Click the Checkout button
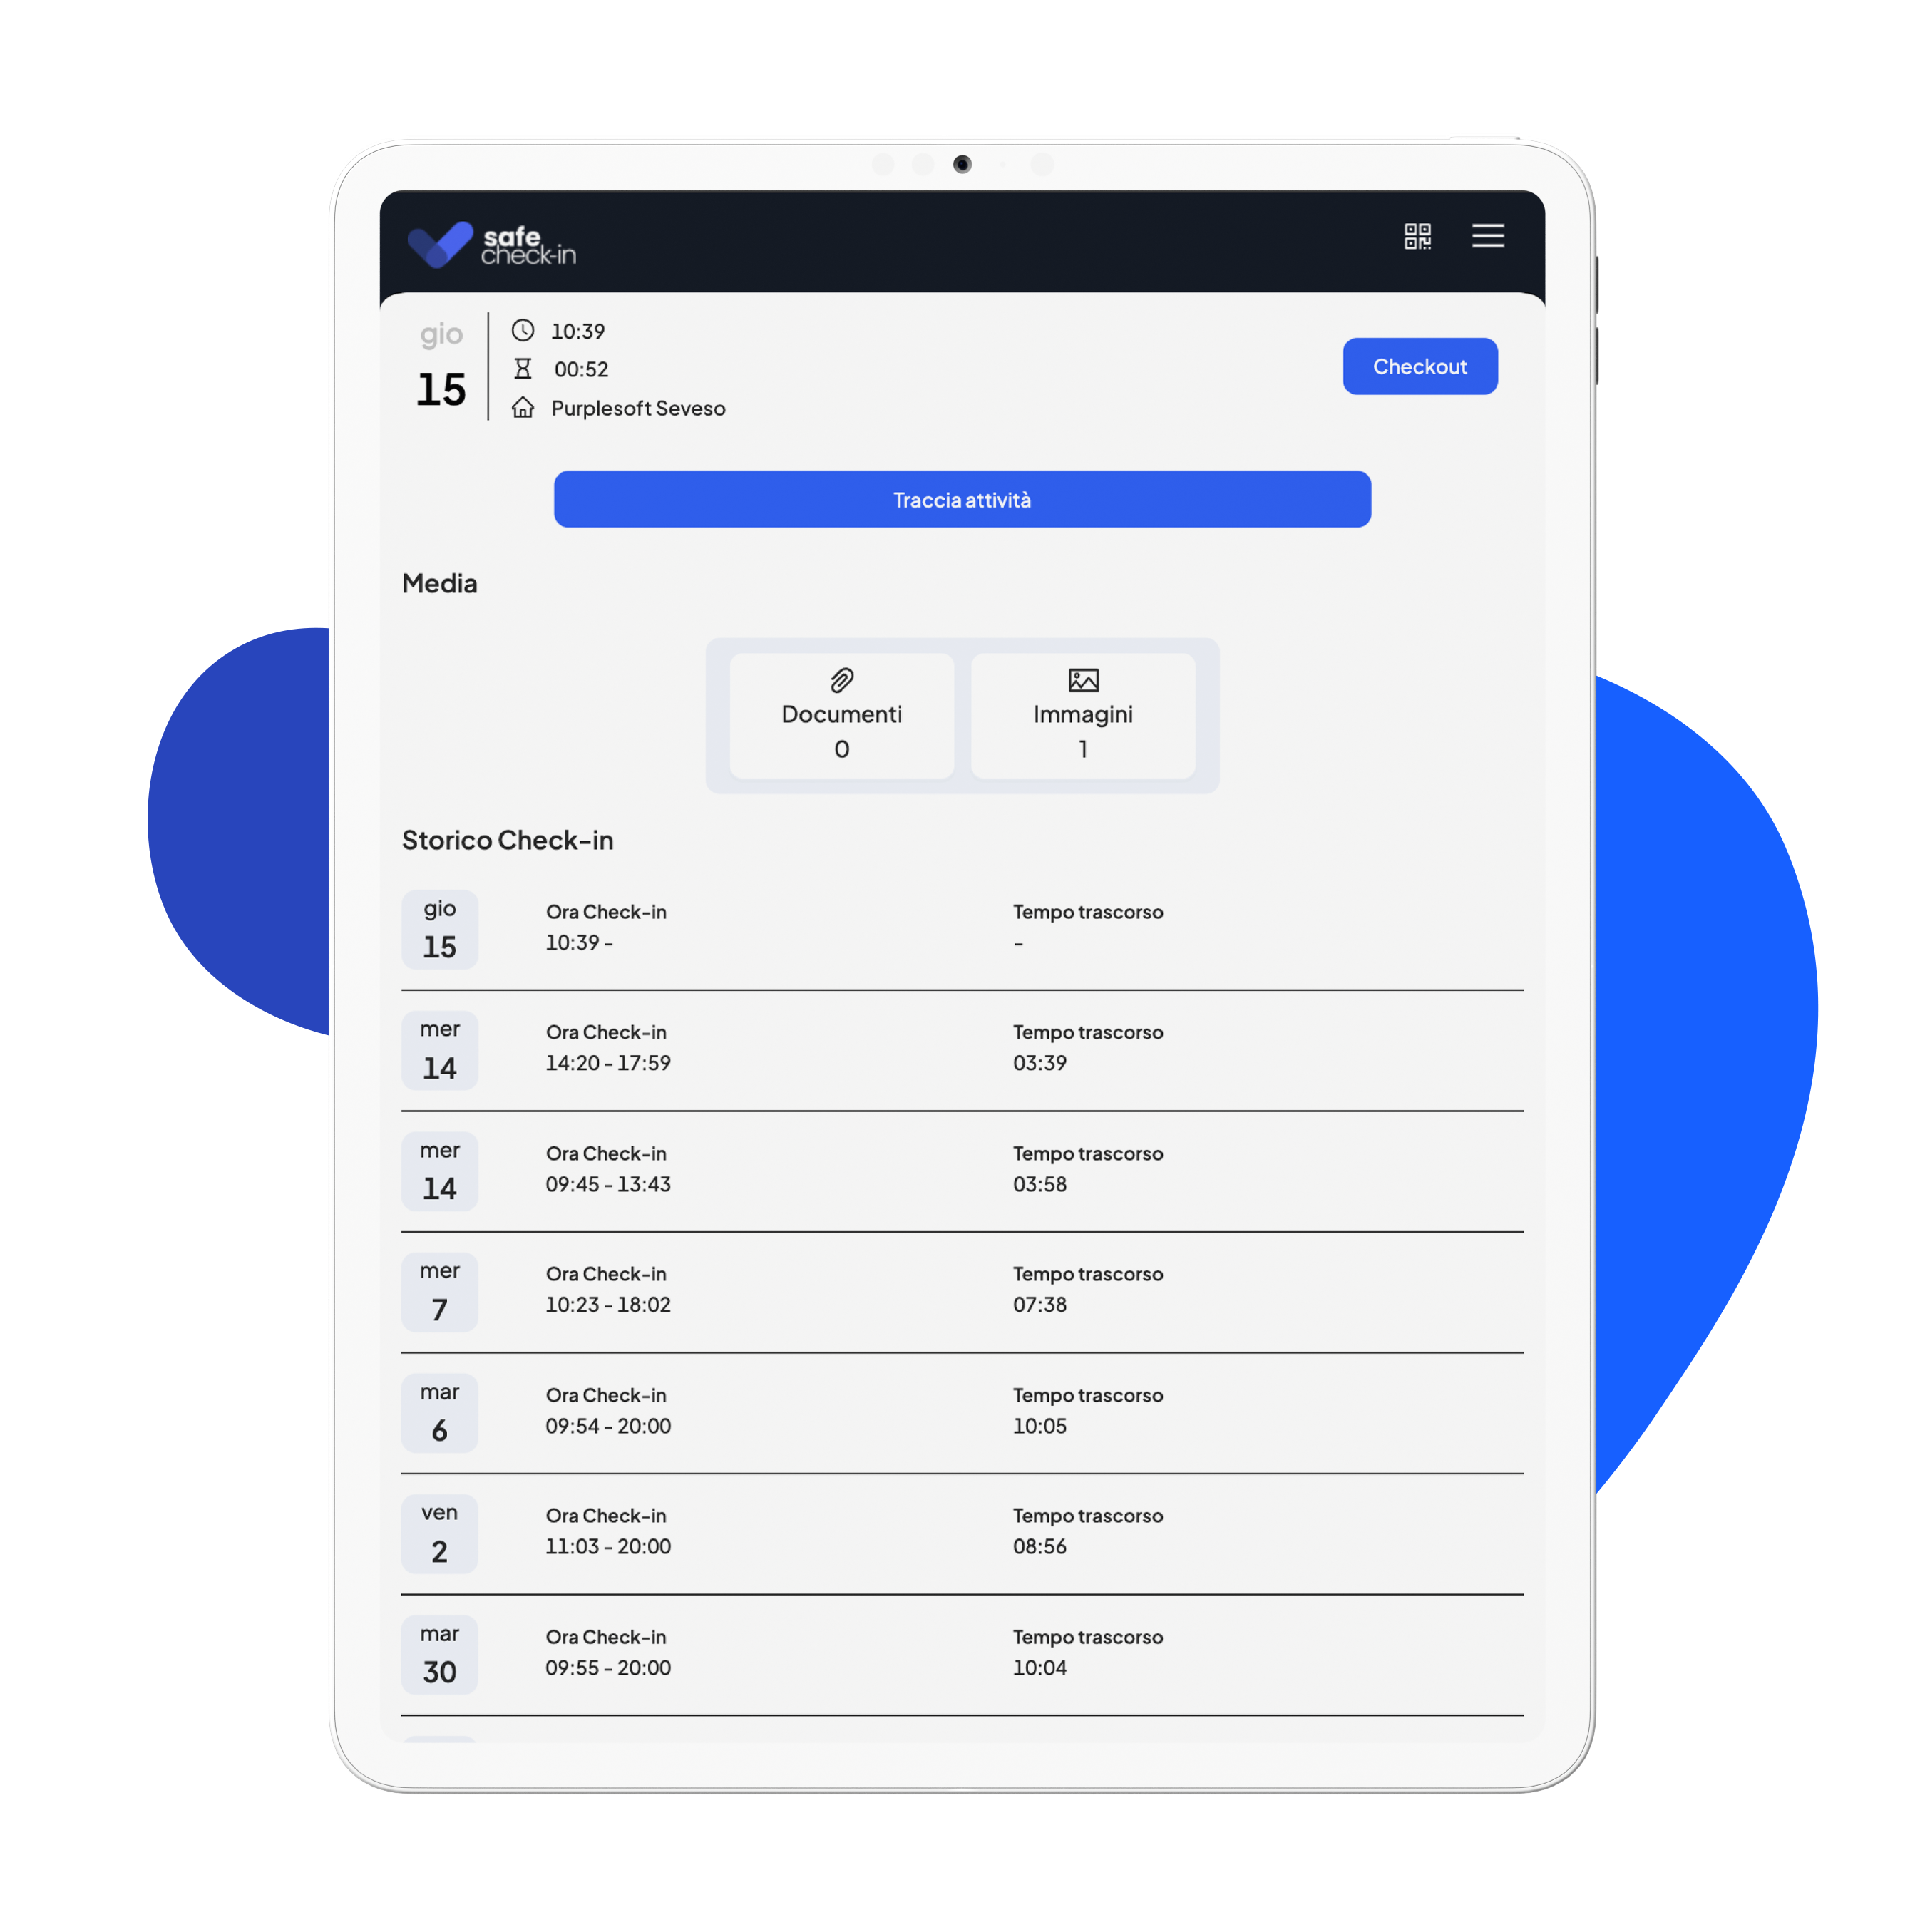Image resolution: width=1925 pixels, height=1932 pixels. 1419,365
